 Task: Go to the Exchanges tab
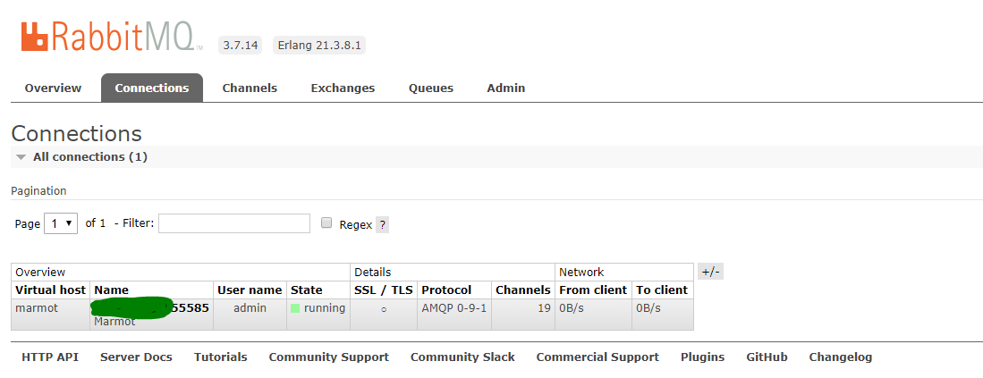(x=343, y=88)
